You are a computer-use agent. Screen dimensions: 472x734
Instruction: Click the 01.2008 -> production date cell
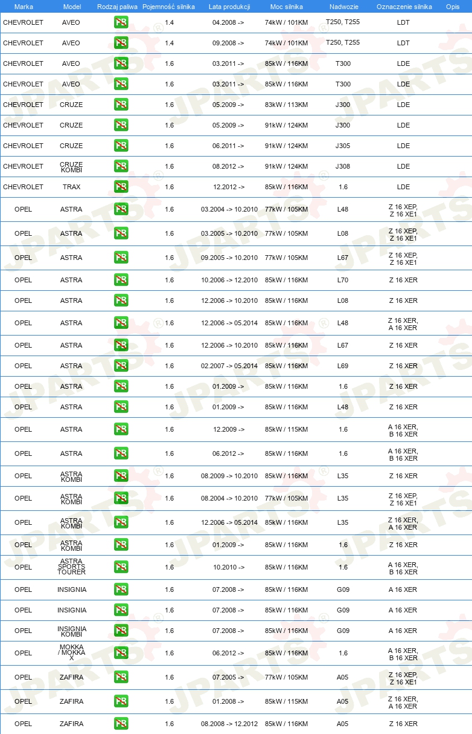coord(229,701)
